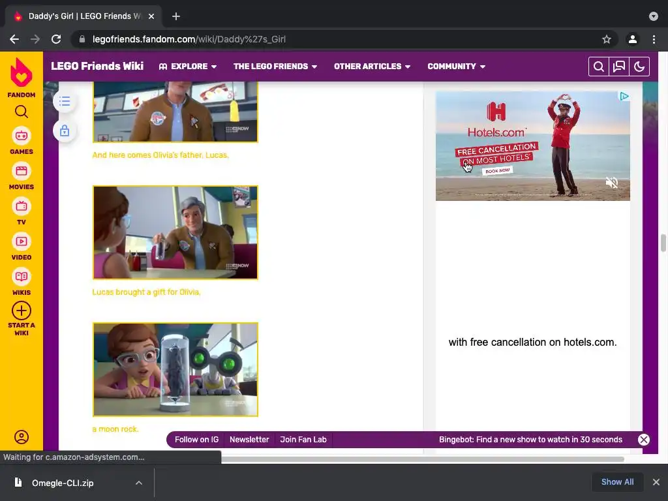
Task: Open Lucas arriving at diner image
Action: click(x=175, y=112)
